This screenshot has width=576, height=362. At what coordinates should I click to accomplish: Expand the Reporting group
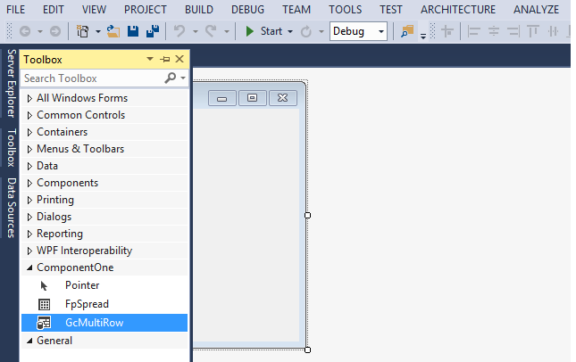pos(29,234)
